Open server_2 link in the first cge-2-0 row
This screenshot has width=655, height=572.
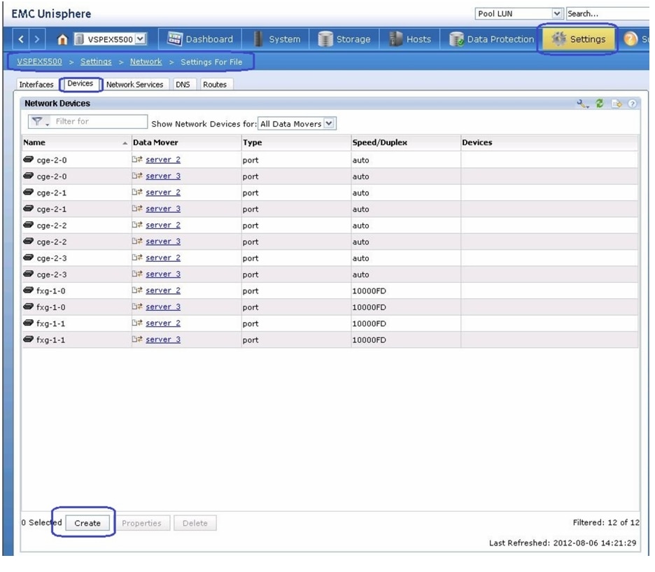pyautogui.click(x=163, y=160)
